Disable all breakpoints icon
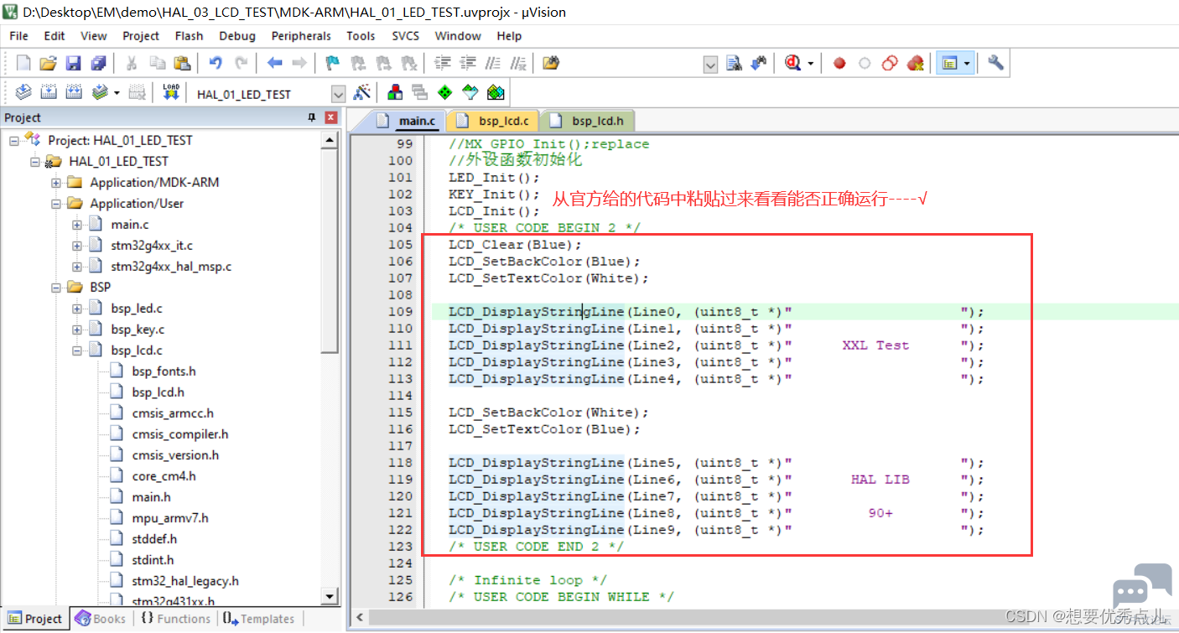 890,64
